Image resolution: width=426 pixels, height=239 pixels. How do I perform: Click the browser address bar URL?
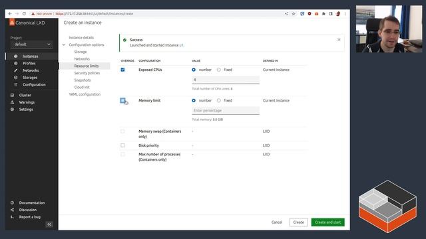94,13
